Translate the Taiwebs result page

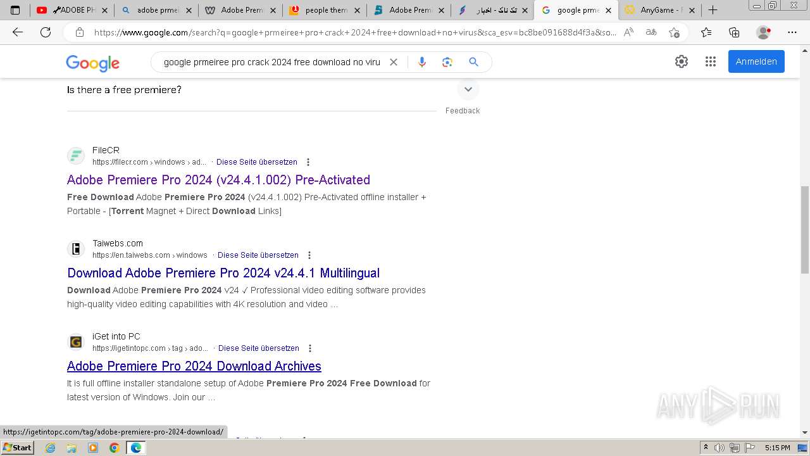point(258,255)
